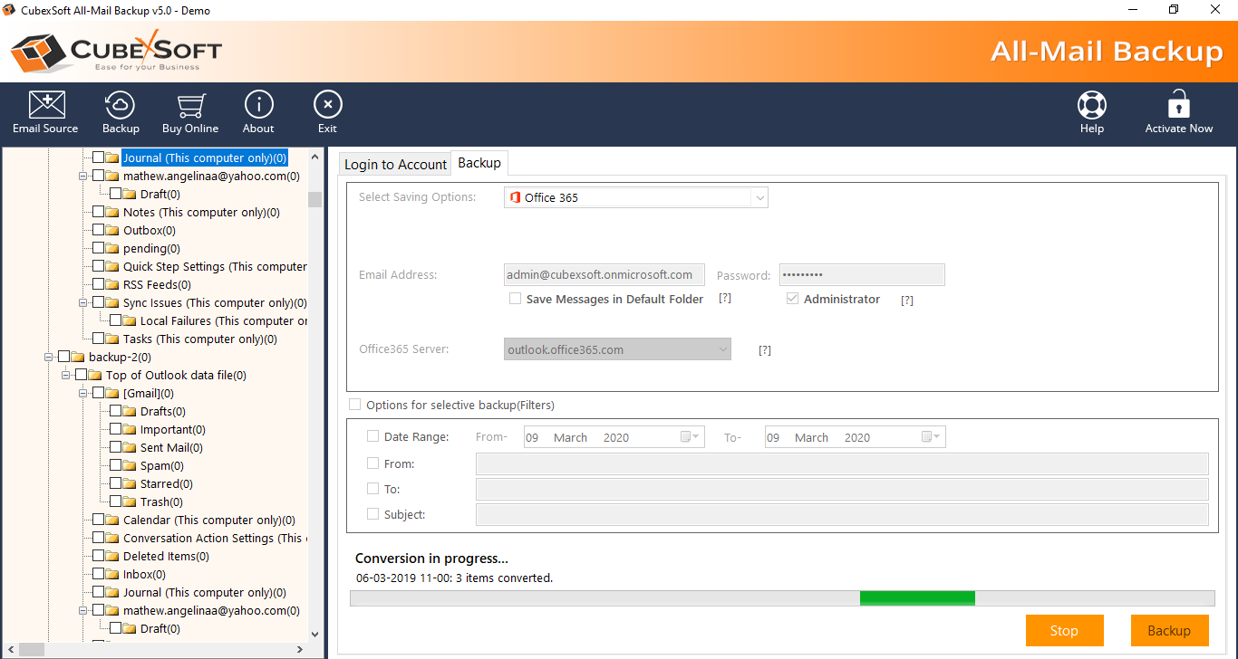Viewport: 1238px width, 659px height.
Task: Expand the Office365 Server dropdown
Action: [x=722, y=349]
